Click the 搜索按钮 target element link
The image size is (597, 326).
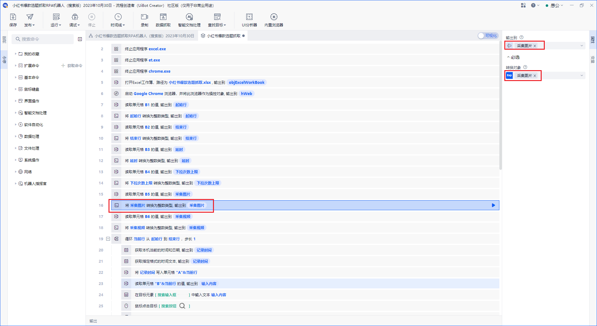pyautogui.click(x=169, y=306)
